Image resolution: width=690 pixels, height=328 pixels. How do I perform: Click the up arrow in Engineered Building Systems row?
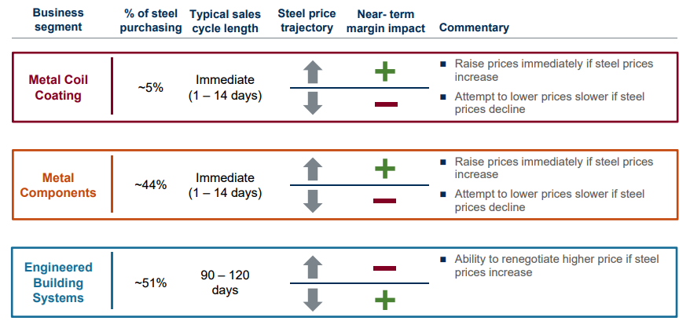coord(313,268)
